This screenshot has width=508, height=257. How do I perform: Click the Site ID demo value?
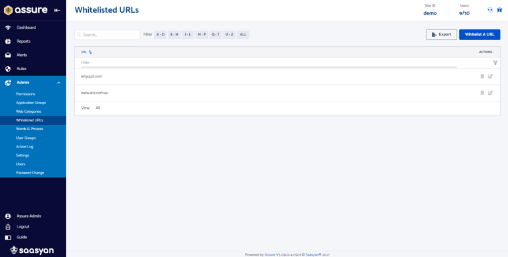[430, 13]
